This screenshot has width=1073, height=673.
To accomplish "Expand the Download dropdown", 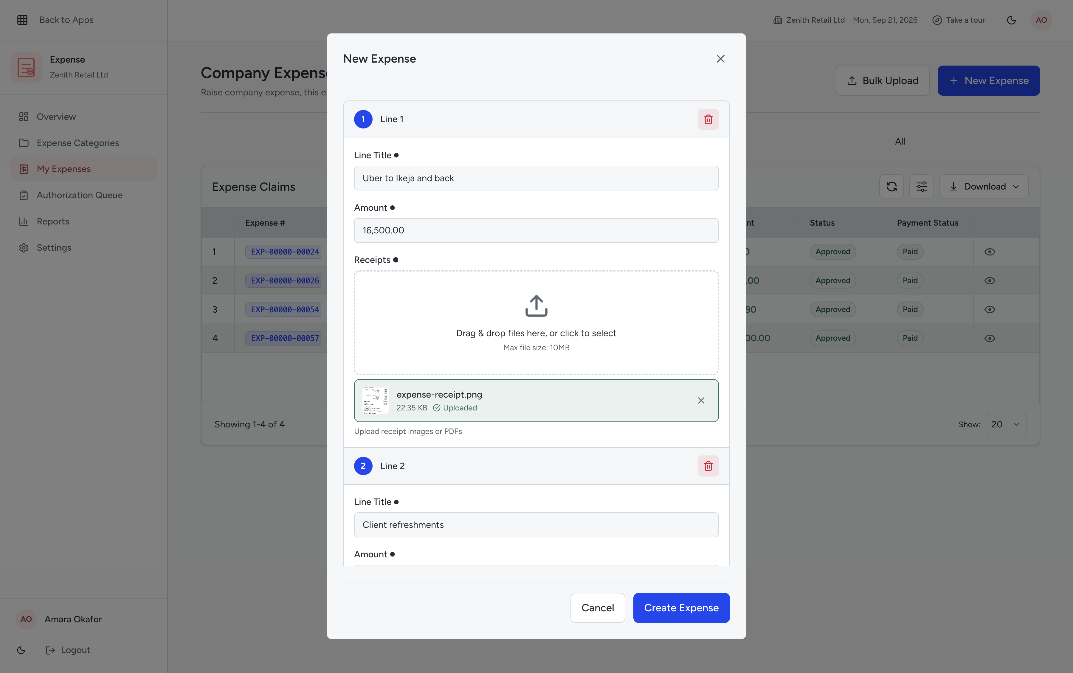I will (x=984, y=187).
